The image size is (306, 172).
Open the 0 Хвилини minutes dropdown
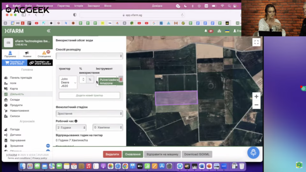(x=108, y=128)
